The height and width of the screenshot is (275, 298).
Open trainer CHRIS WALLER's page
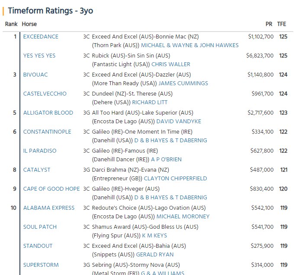(171, 64)
